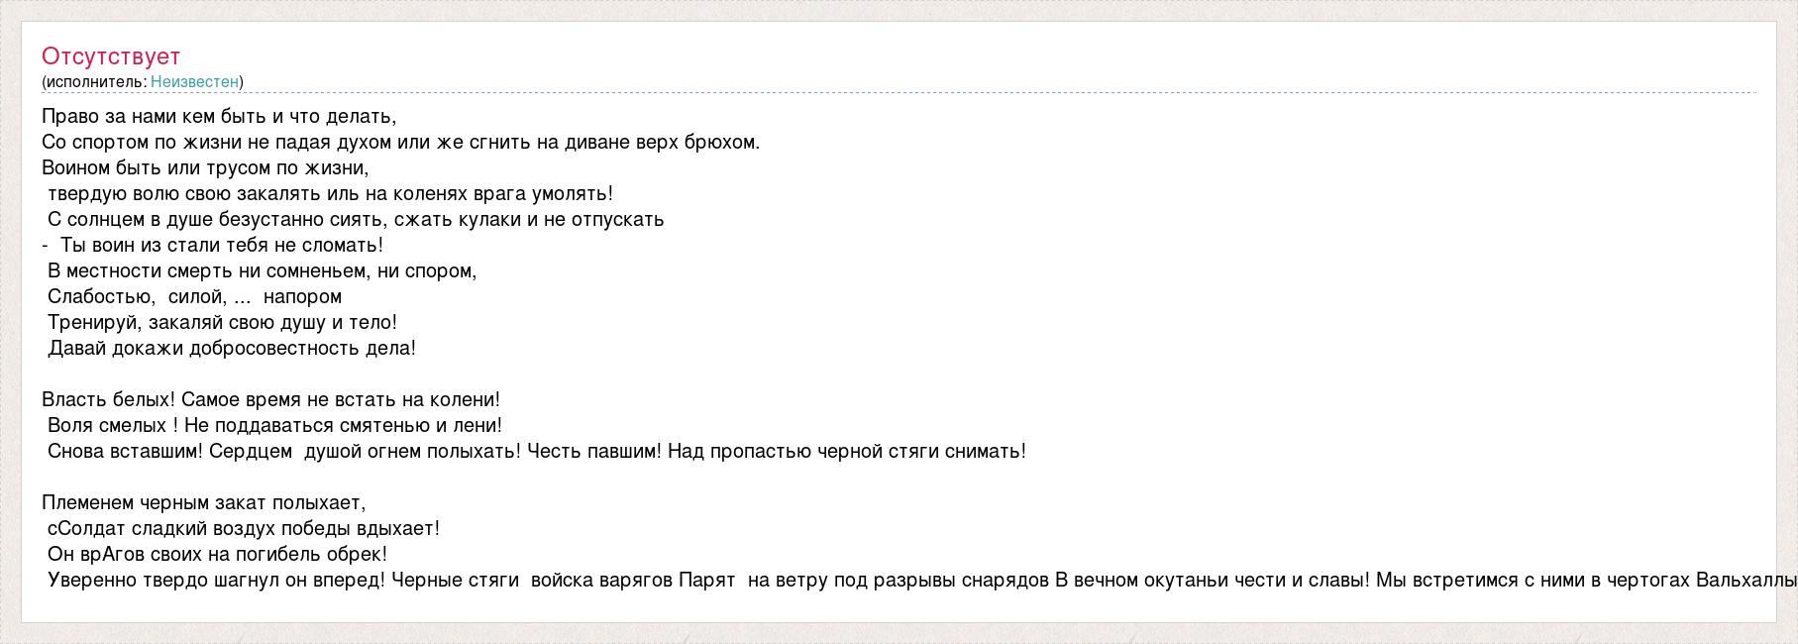This screenshot has height=644, width=1798.
Task: Click the line starting "Воля смелых"
Action: pos(274,426)
